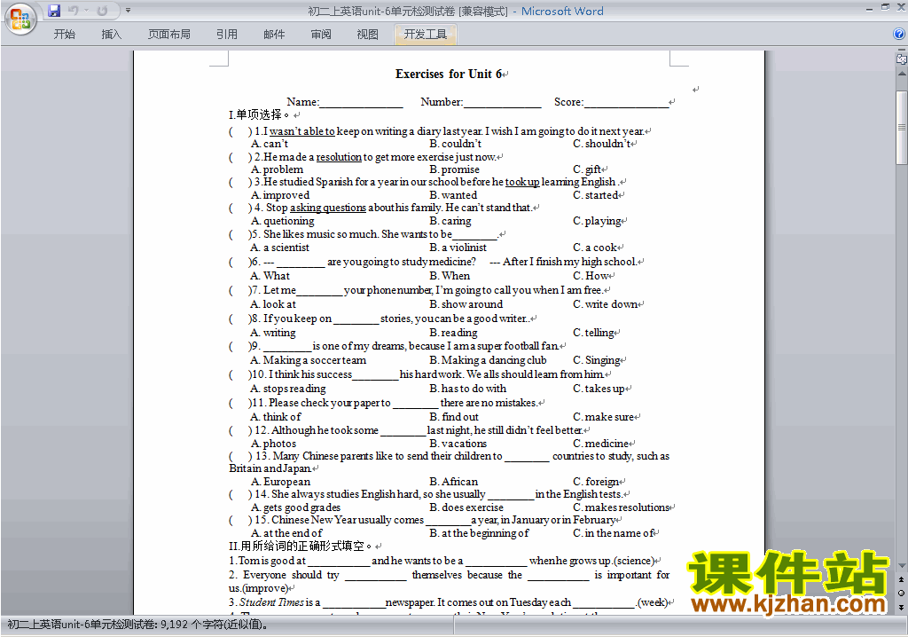Image resolution: width=908 pixels, height=637 pixels.
Task: Click the Number blank line
Action: pyautogui.click(x=502, y=103)
